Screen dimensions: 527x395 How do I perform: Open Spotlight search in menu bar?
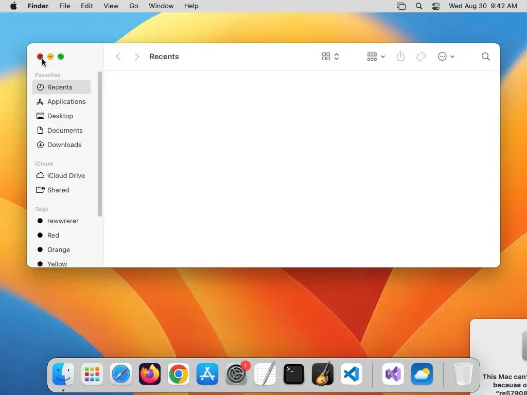419,6
